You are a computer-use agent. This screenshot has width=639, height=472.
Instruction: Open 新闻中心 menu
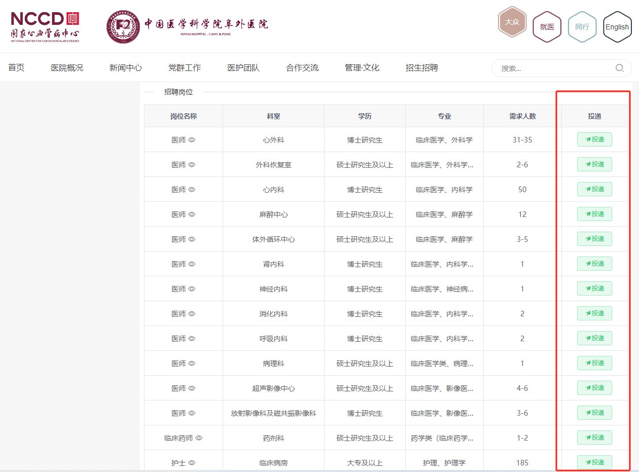(x=126, y=68)
